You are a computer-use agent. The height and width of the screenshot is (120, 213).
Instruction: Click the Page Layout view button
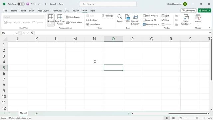(x=73, y=17)
